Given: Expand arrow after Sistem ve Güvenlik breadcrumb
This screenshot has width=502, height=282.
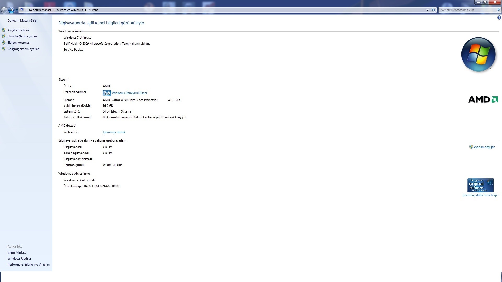Looking at the screenshot, I should 86,10.
